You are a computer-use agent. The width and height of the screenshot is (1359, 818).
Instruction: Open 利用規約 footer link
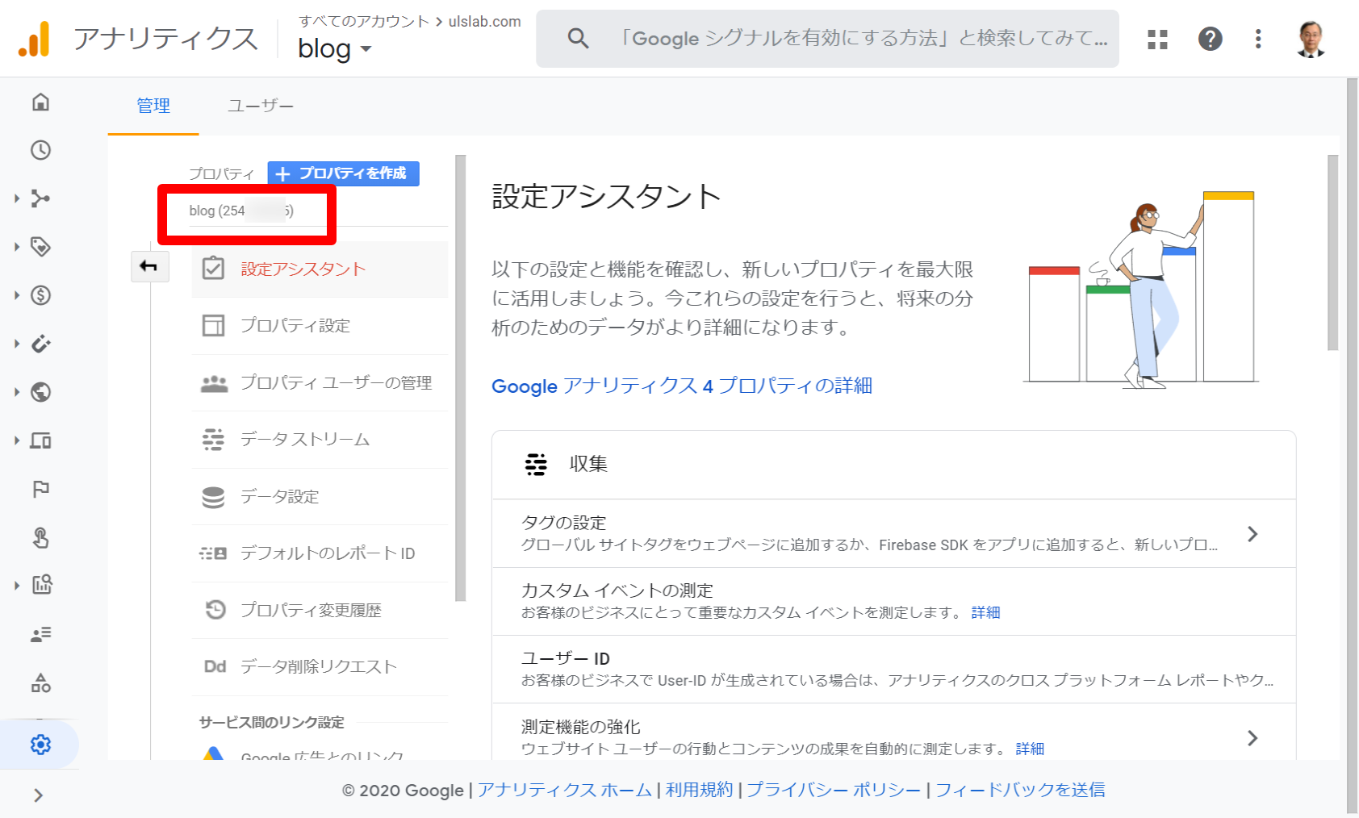tap(699, 790)
